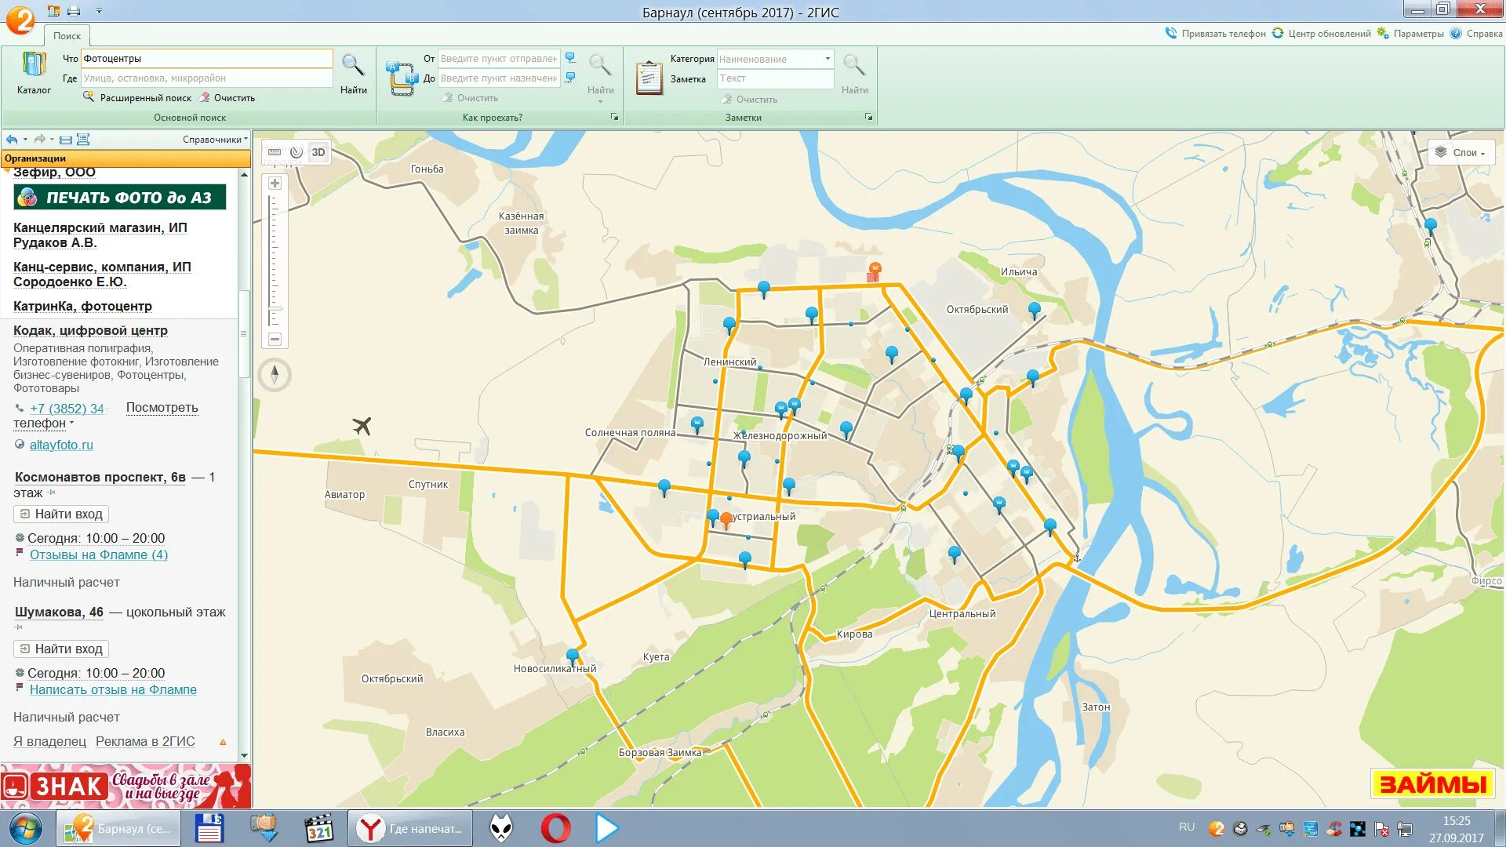
Task: Open Параметры settings
Action: [1410, 34]
